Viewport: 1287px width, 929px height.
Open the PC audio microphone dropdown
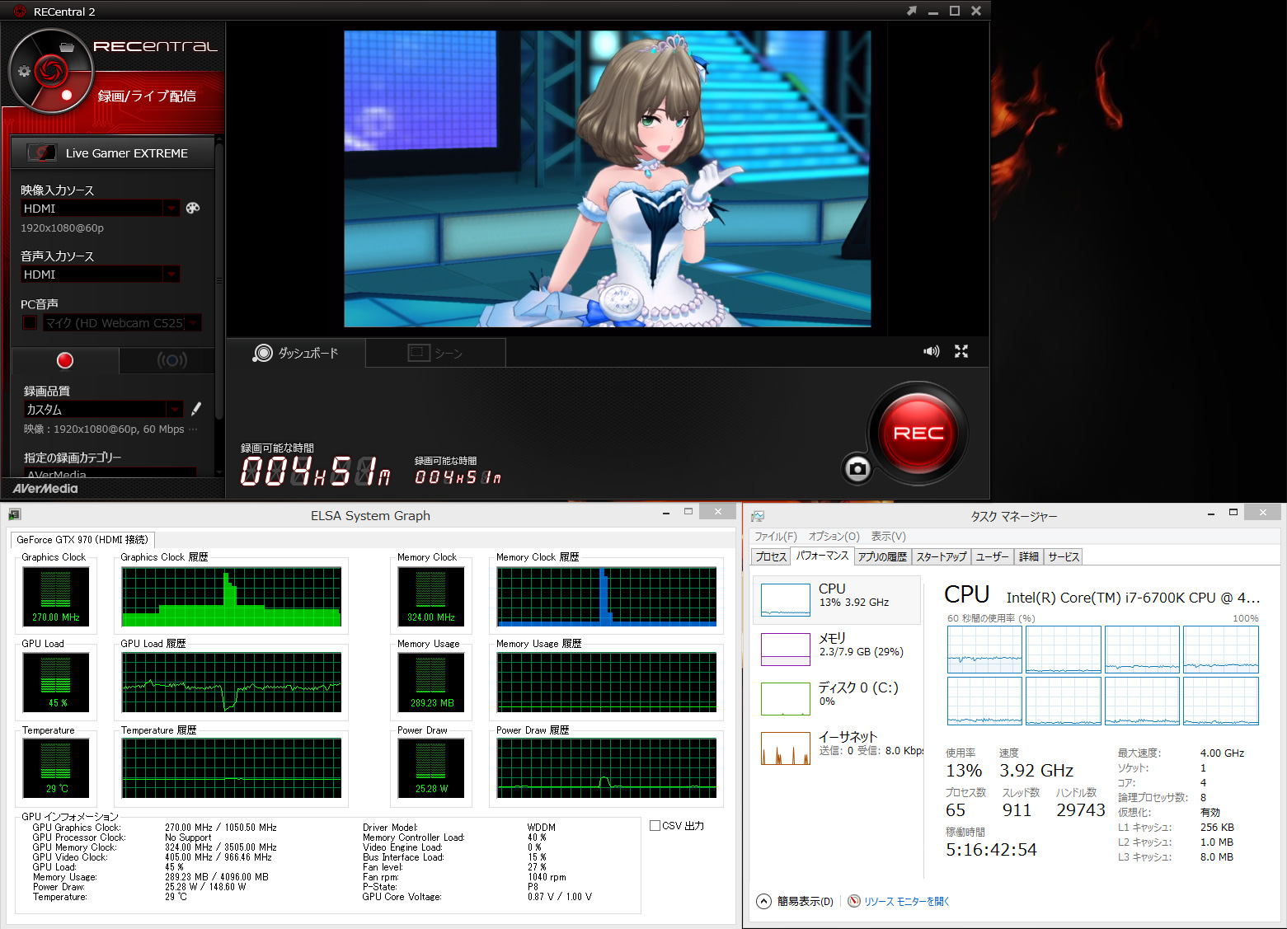click(122, 322)
